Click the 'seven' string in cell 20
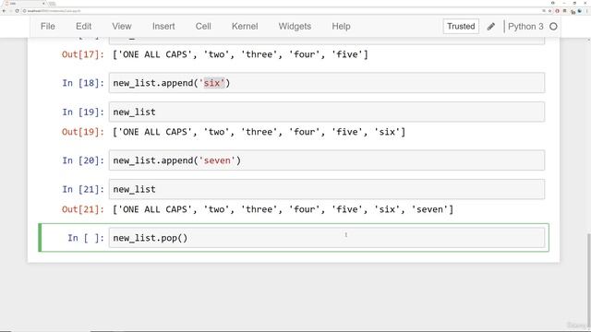 pyautogui.click(x=217, y=160)
